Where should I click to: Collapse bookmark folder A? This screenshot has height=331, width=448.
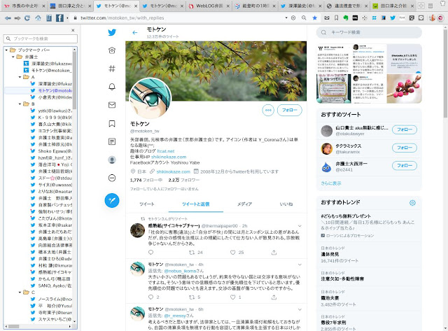pos(20,77)
